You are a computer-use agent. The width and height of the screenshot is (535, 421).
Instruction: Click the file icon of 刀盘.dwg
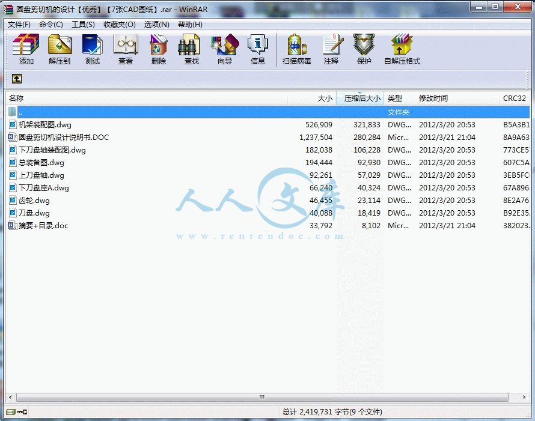(13, 213)
